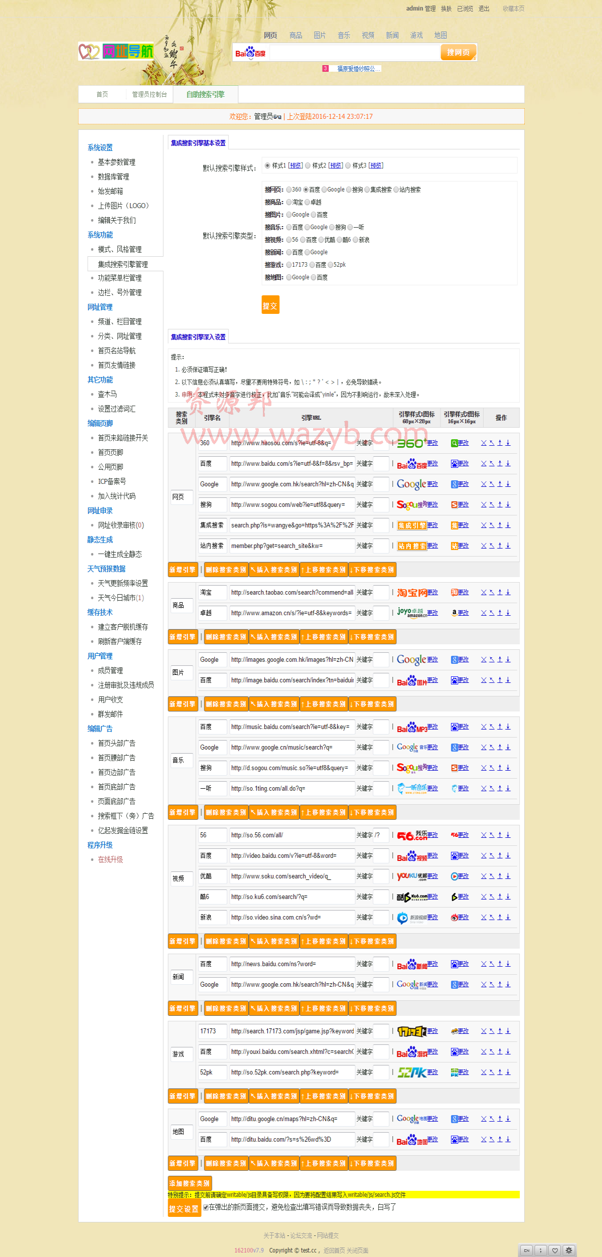Choose 17173 for 搜游戏 default

point(289,265)
